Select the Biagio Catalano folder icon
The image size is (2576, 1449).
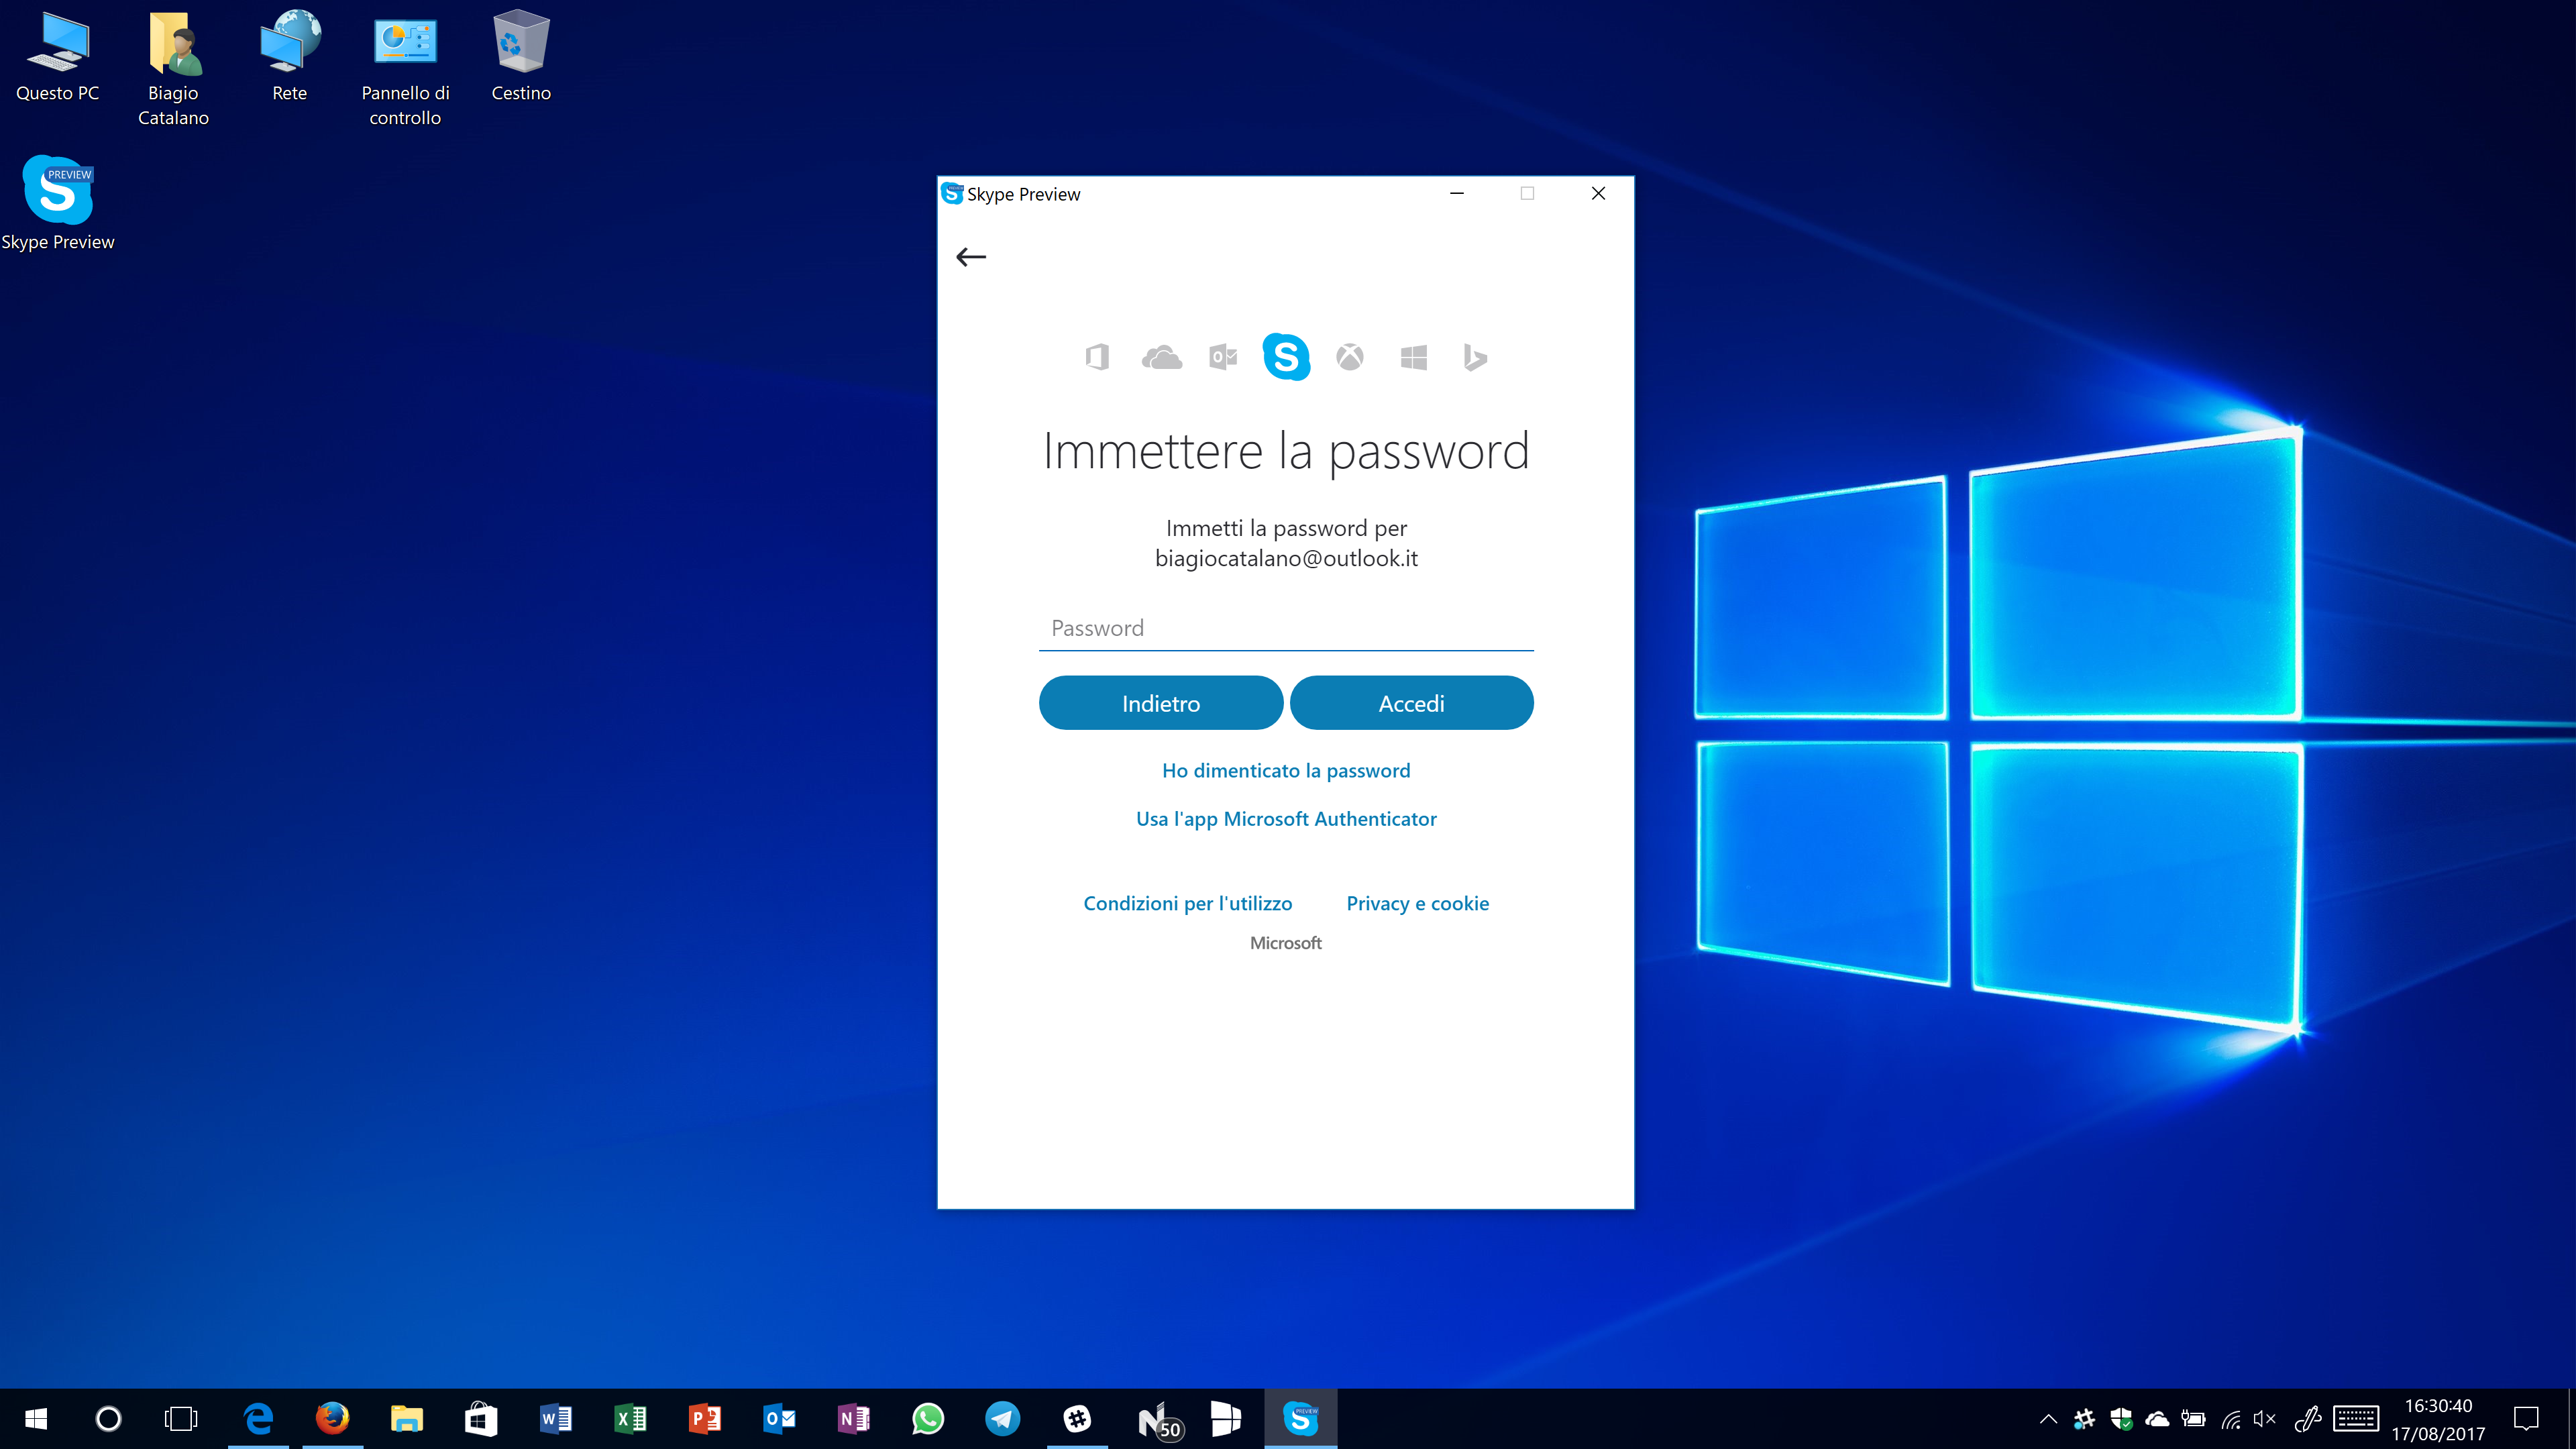(x=174, y=68)
